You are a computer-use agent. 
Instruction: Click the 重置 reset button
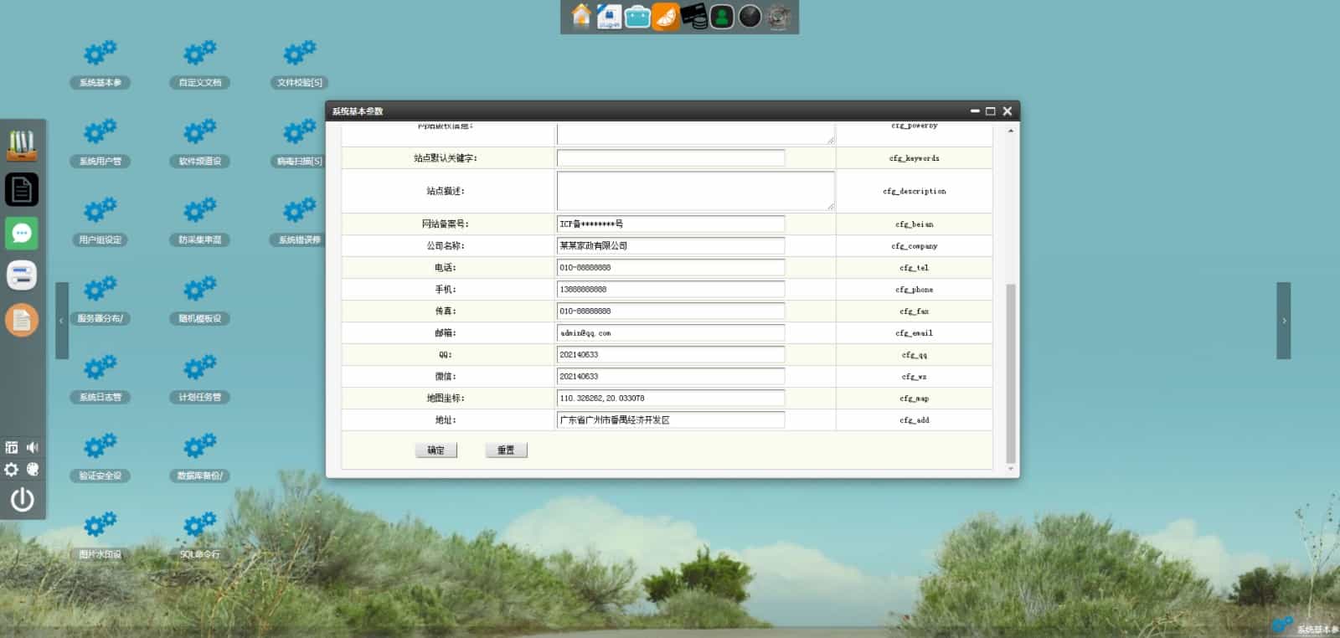point(506,450)
